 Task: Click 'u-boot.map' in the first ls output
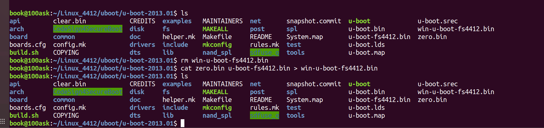[x=367, y=52]
